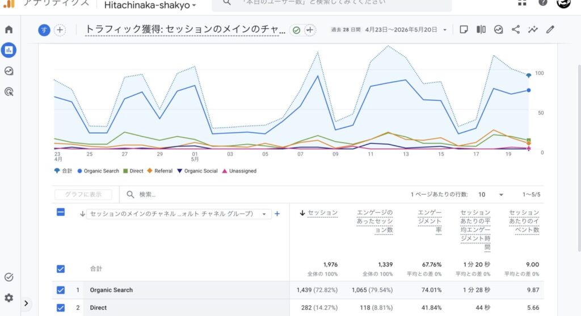581x316 pixels.
Task: Click the total sessions value 1,976
Action: tap(330, 264)
